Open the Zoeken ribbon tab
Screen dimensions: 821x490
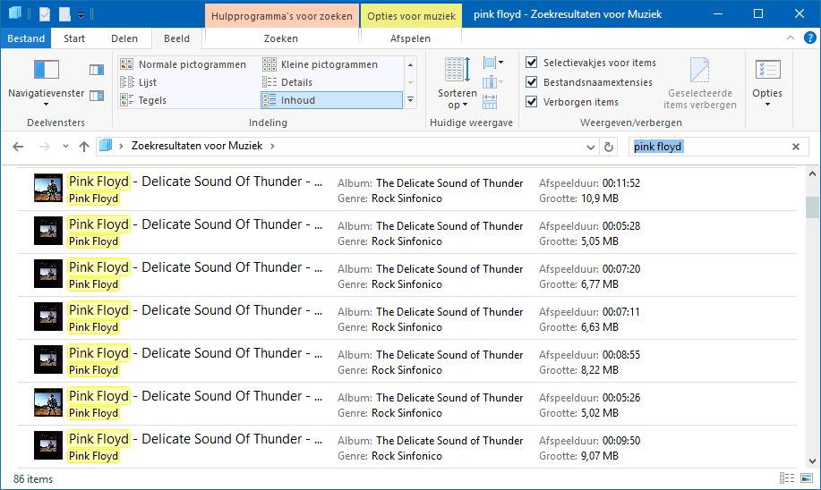[x=280, y=38]
